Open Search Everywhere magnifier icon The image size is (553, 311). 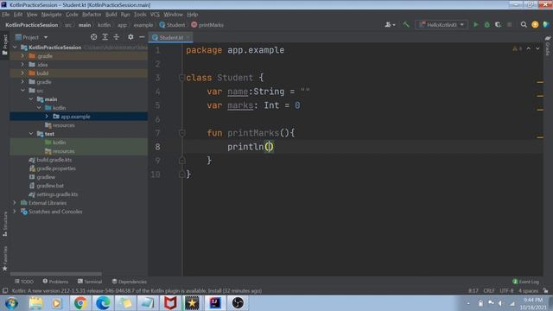tap(524, 25)
